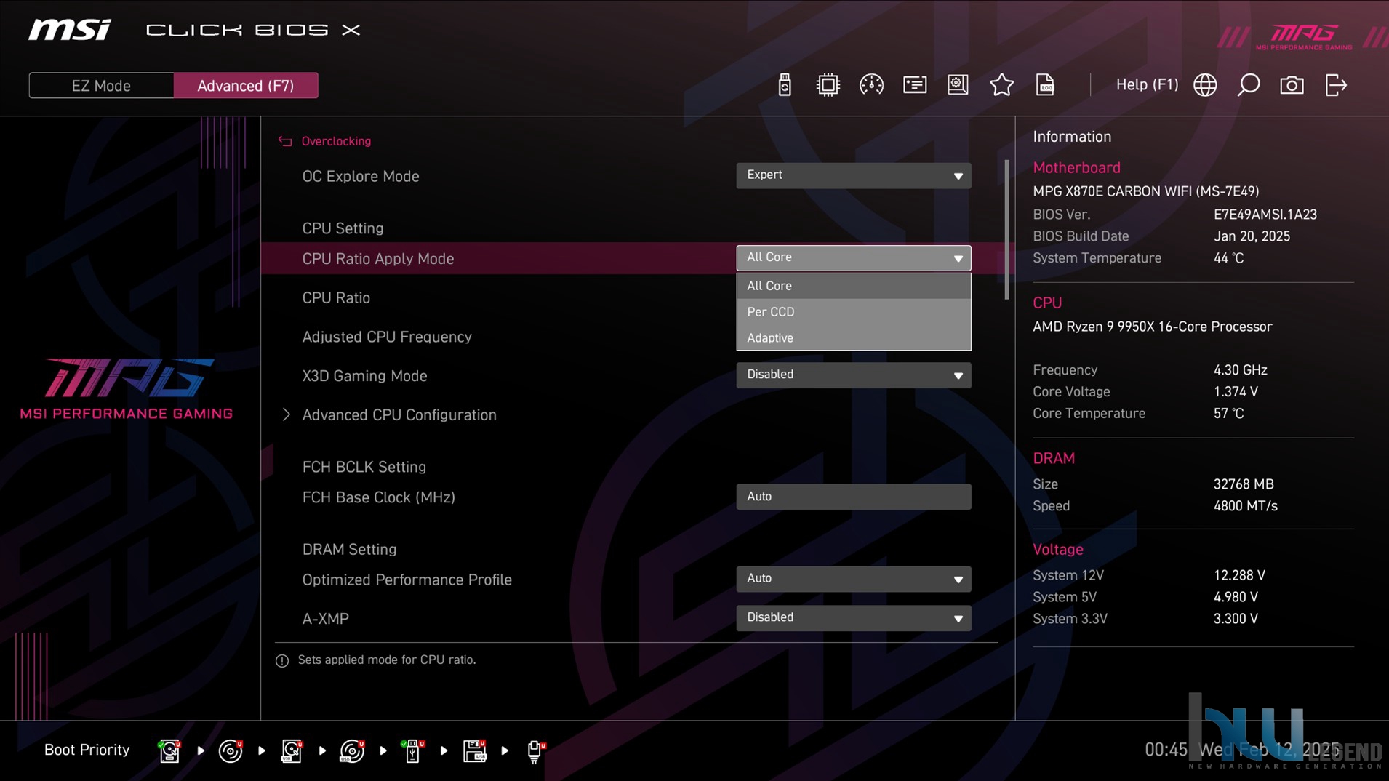Select the USB CD/DVD boot icon
The width and height of the screenshot is (1389, 781).
tap(353, 750)
